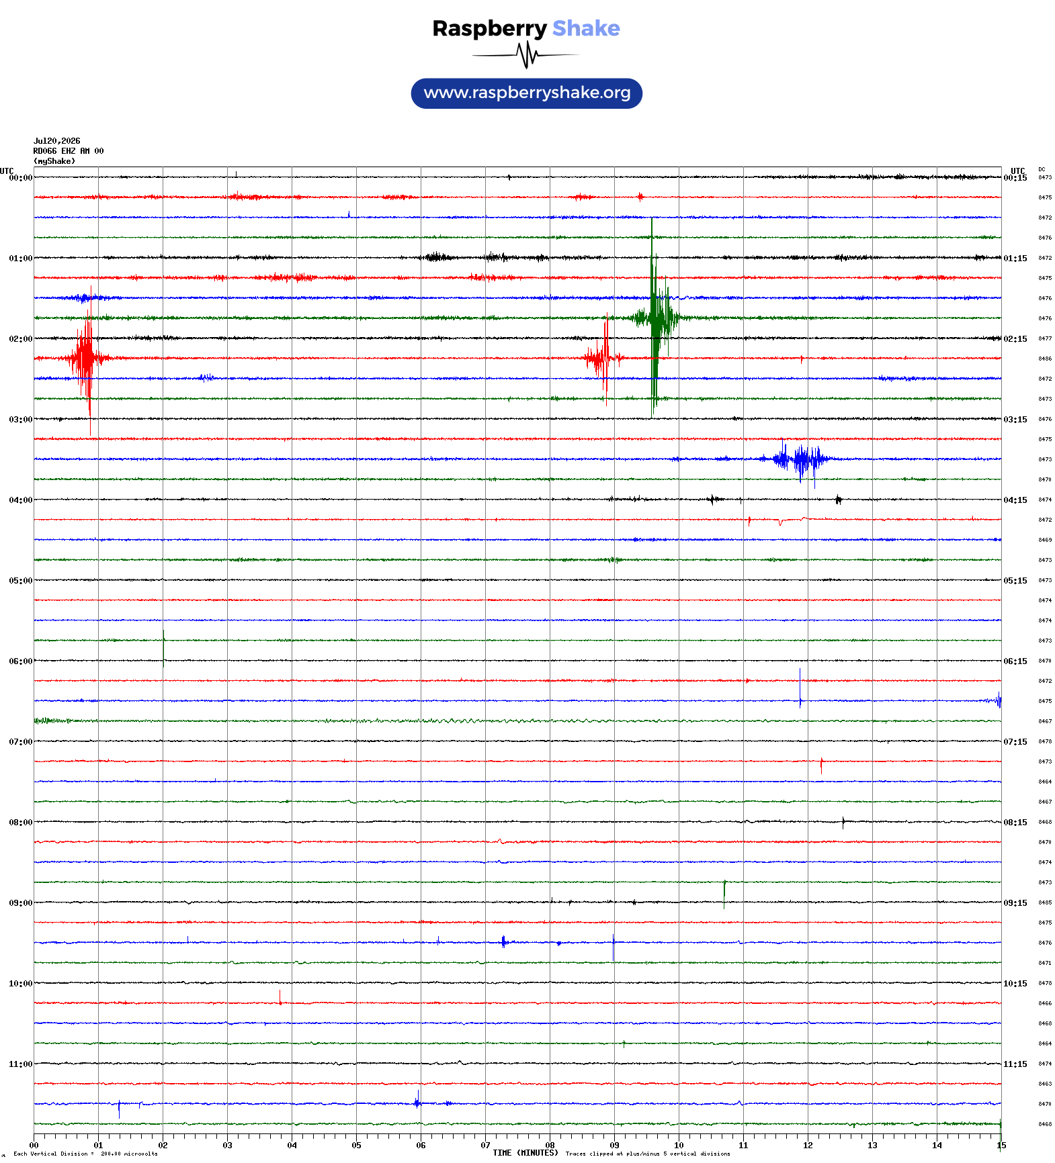This screenshot has width=1055, height=1163.
Task: Click the 01:15 label on the right
Action: (1015, 259)
